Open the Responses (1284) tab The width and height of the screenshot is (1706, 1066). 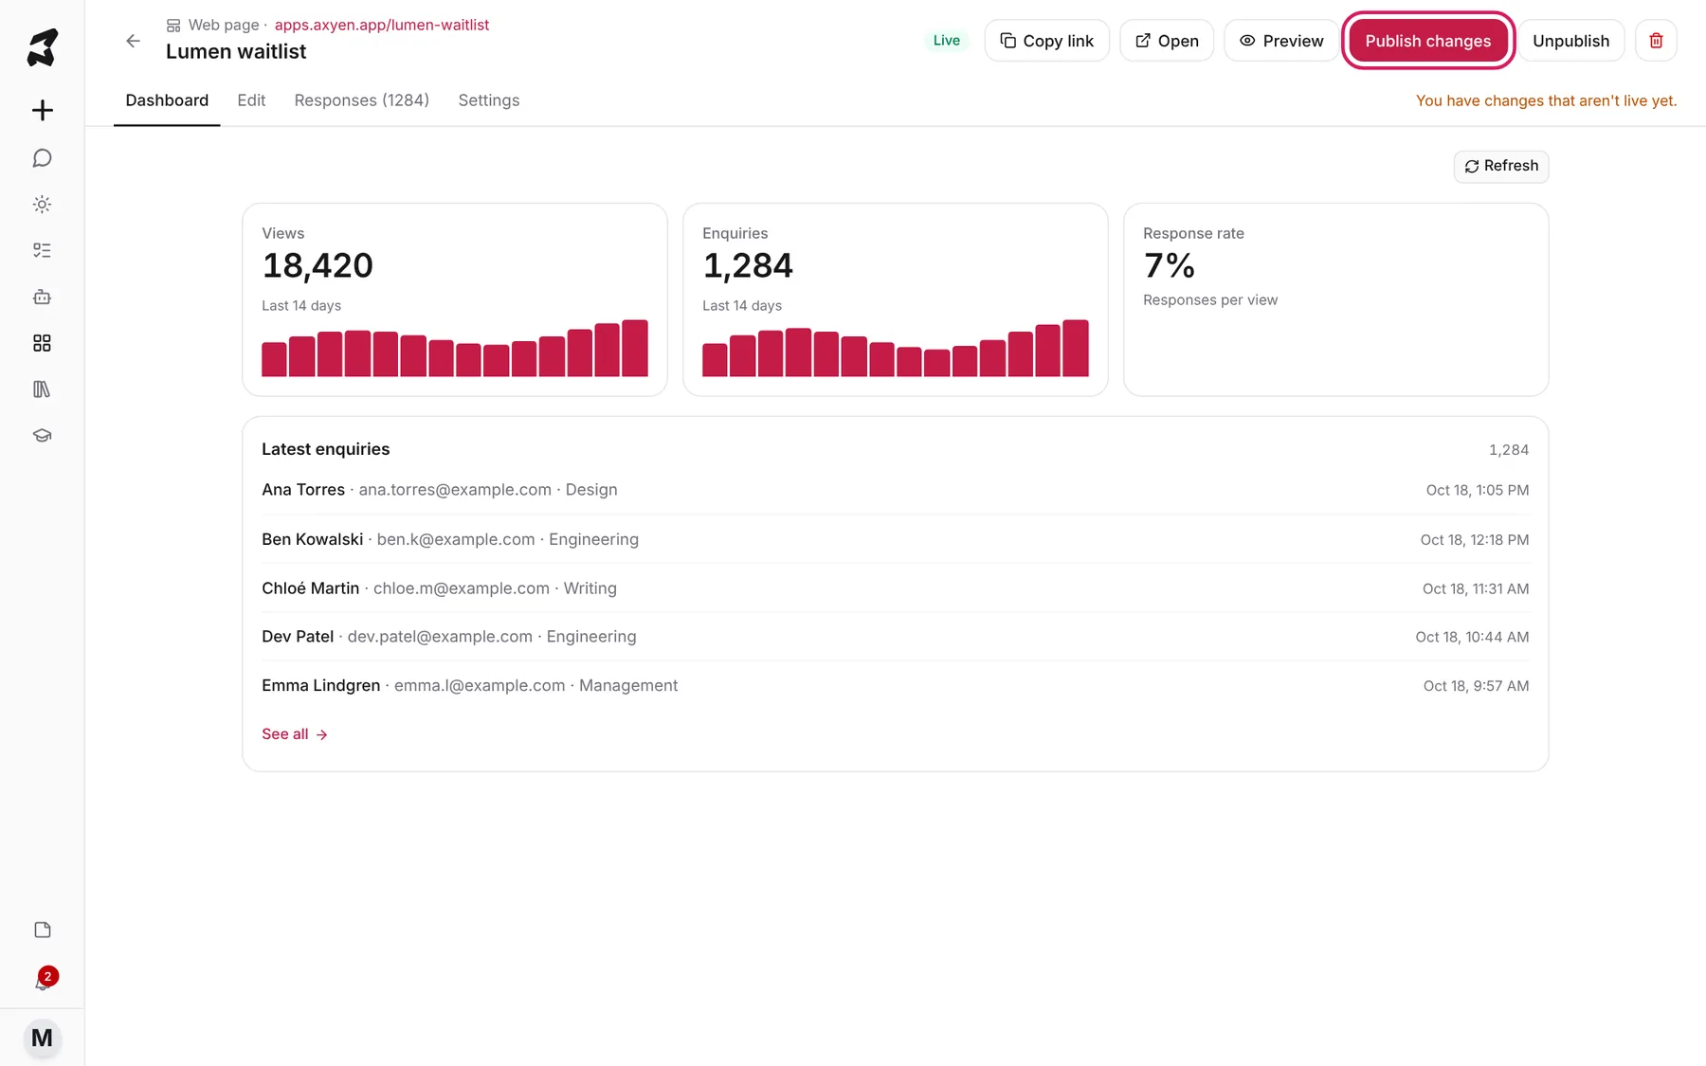(x=361, y=100)
